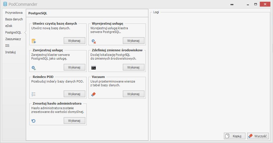Click 'Przebuduj index'y bazy danych POD.' text

(57, 81)
